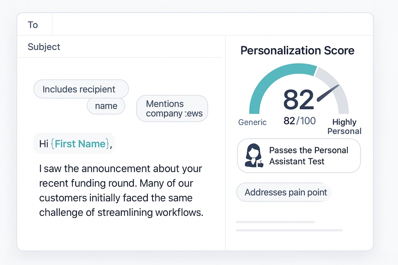The height and width of the screenshot is (265, 398).
Task: Click the personal assistant avatar icon
Action: coord(254,156)
